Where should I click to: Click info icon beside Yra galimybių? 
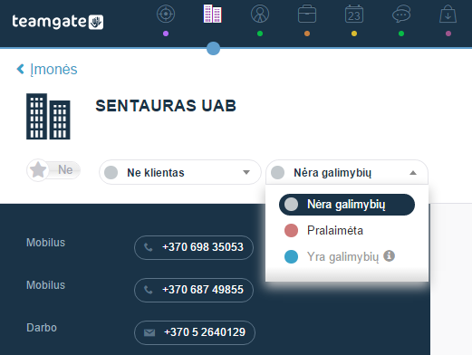click(389, 256)
